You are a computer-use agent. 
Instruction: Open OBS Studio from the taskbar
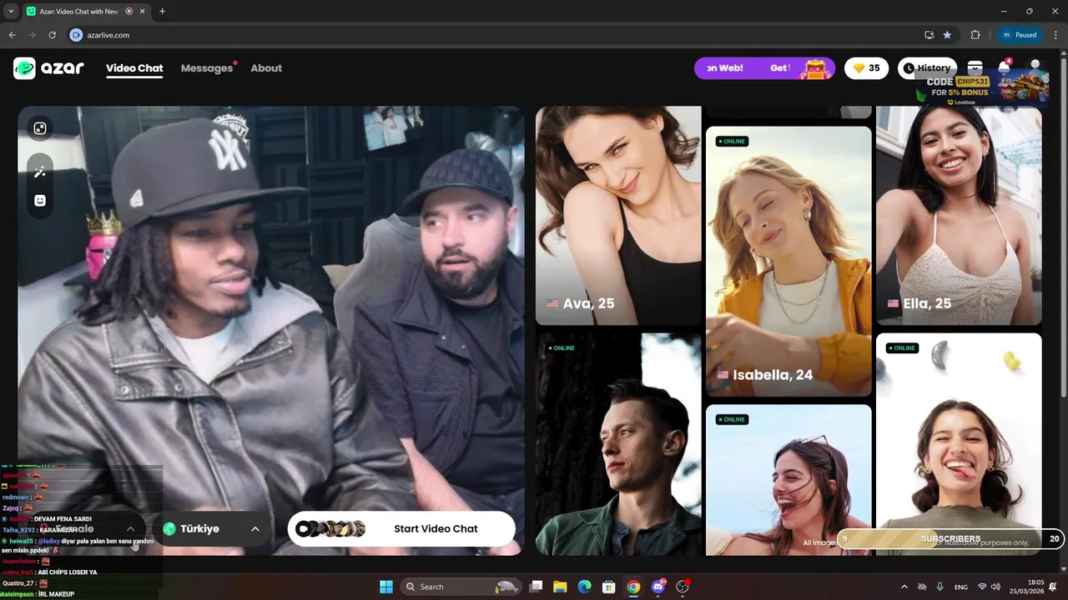683,587
